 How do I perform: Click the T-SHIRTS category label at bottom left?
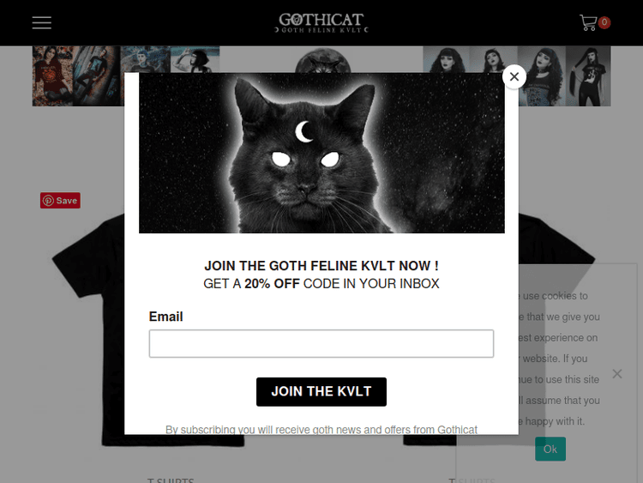(171, 480)
